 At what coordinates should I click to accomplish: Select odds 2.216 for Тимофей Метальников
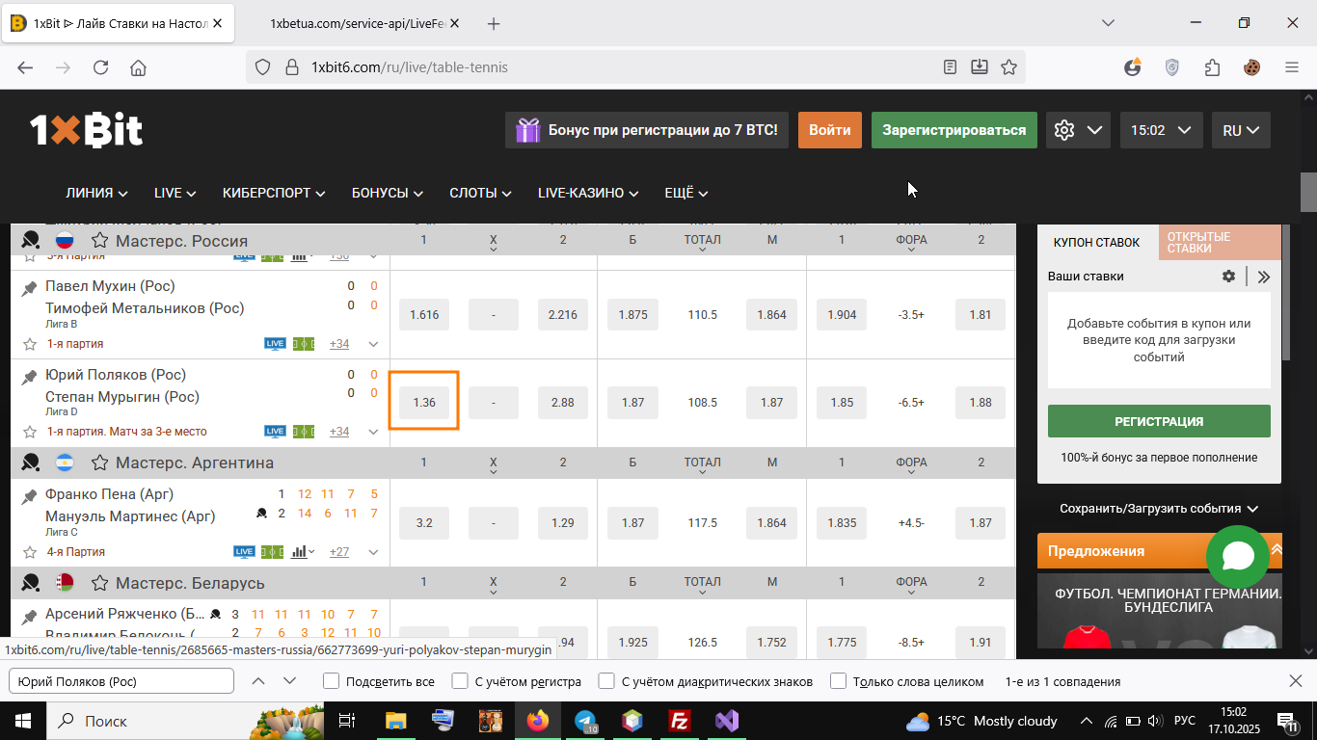[563, 315]
